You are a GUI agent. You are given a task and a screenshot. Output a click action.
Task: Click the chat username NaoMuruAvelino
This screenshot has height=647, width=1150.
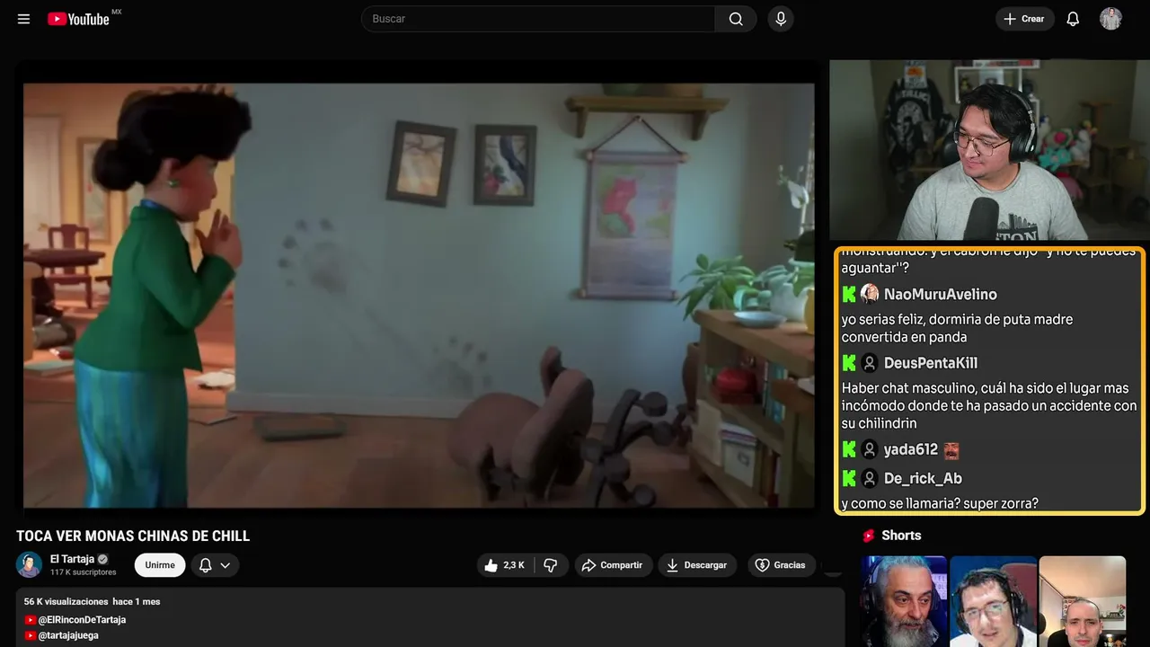pyautogui.click(x=940, y=294)
